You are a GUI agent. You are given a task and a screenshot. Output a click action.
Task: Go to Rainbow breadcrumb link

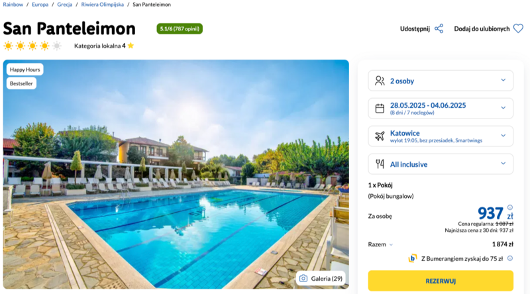13,5
